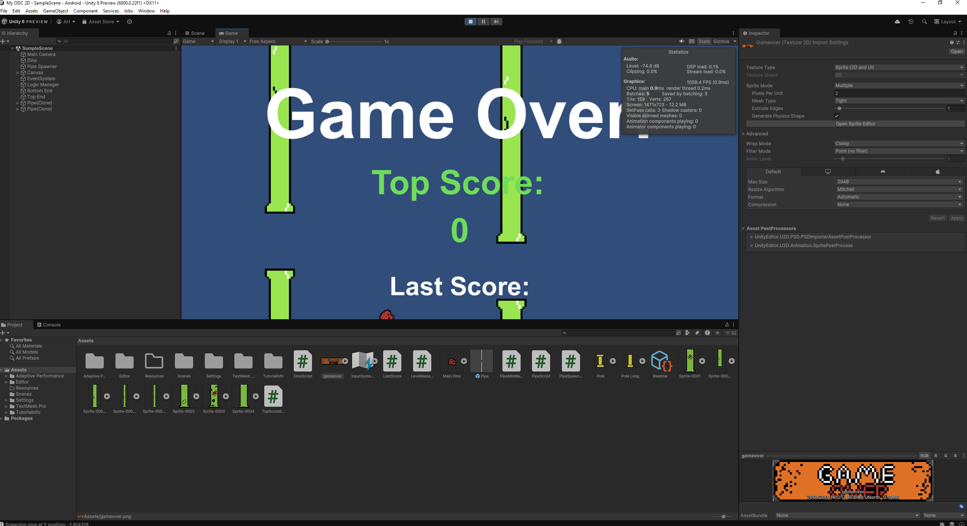This screenshot has width=967, height=526.
Task: Click Open Sprite Editor button
Action: (x=855, y=124)
